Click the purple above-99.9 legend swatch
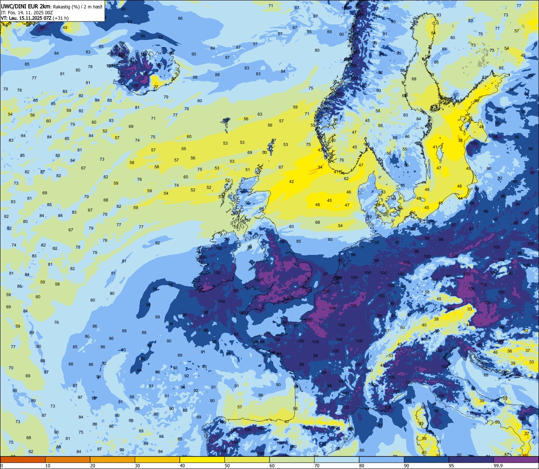The height and width of the screenshot is (469, 539). 516,460
